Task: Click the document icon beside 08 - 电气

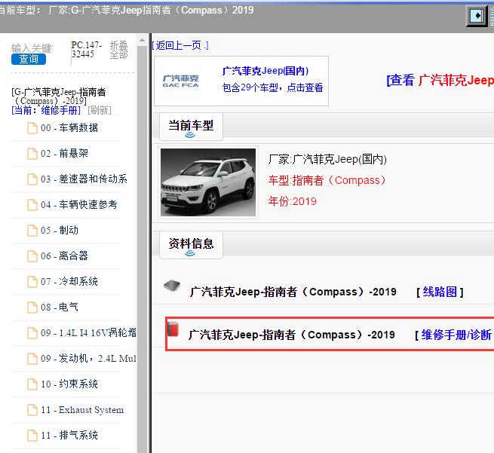Action: (x=32, y=307)
